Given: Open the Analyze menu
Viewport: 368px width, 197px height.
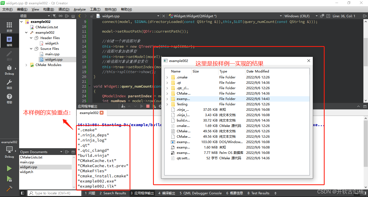Looking at the screenshot, I should point(79,9).
